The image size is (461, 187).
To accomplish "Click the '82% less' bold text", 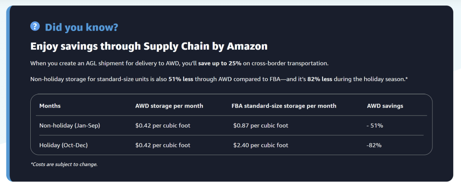I will pos(320,79).
